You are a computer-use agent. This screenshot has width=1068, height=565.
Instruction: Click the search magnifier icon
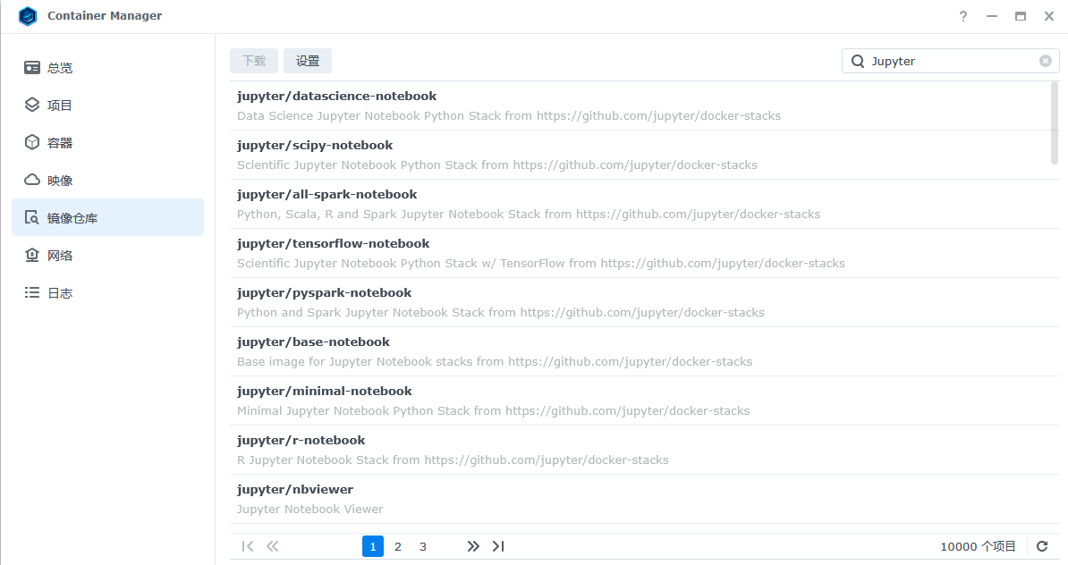858,62
